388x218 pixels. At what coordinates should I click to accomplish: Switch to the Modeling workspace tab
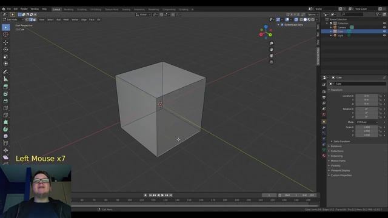click(x=69, y=10)
